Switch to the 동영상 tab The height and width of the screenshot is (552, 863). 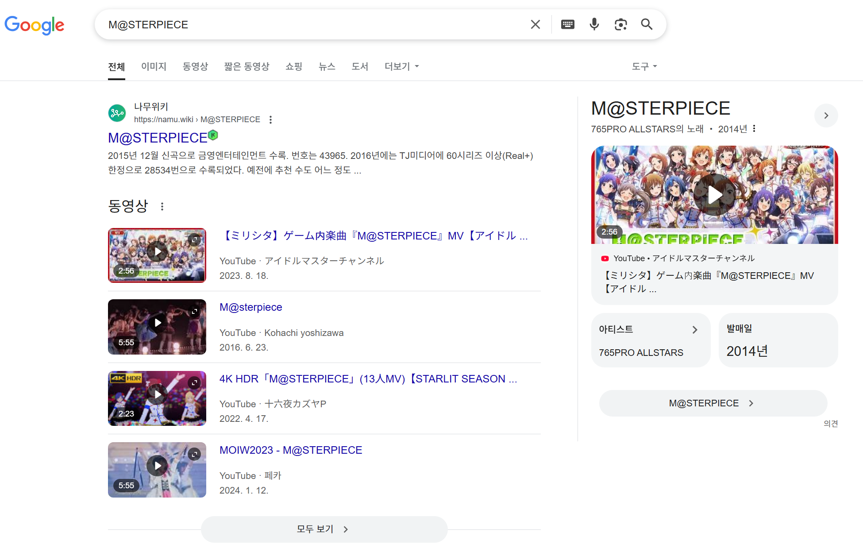click(195, 66)
